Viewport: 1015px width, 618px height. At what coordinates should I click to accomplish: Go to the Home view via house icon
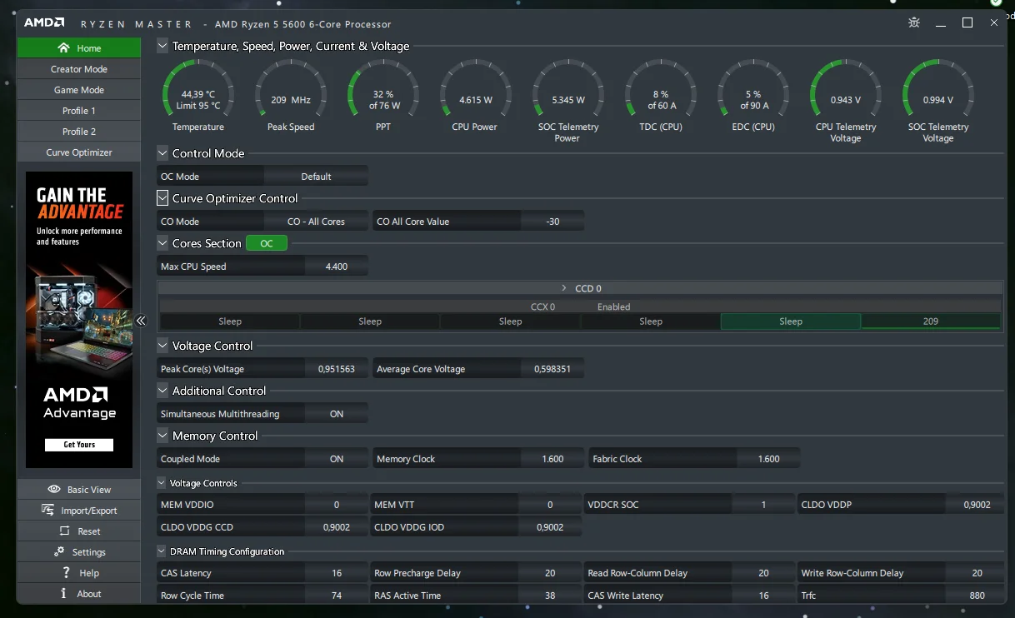(63, 48)
